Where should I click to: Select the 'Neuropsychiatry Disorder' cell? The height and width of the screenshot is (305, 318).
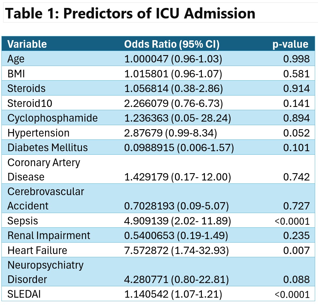click(x=45, y=272)
